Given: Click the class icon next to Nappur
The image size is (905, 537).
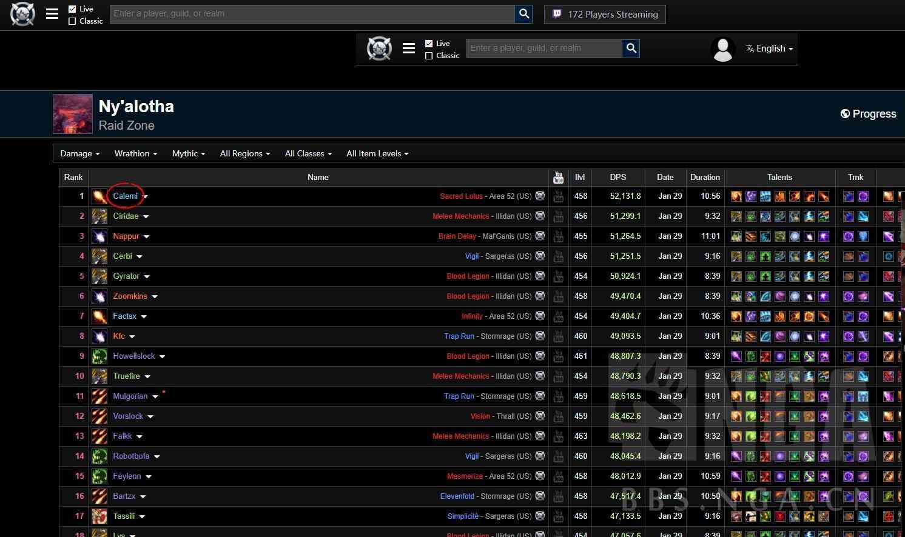Looking at the screenshot, I should click(99, 236).
